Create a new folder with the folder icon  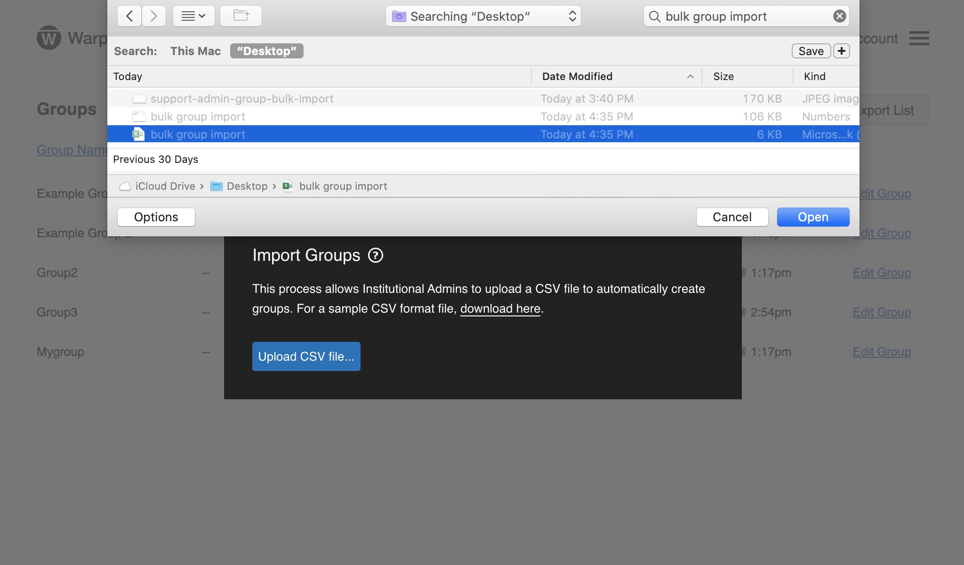[241, 16]
